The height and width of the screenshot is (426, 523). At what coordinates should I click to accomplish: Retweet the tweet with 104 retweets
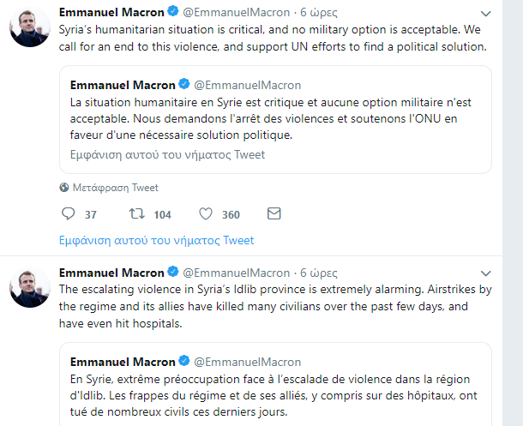point(135,213)
